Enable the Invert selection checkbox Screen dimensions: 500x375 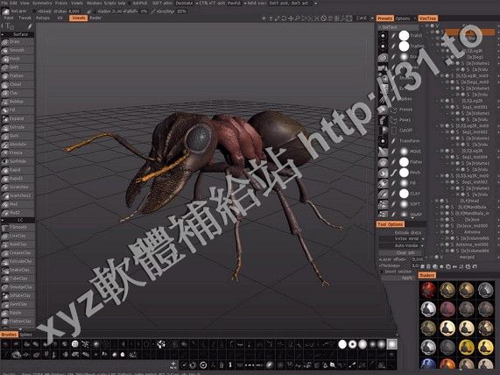[x=381, y=272]
